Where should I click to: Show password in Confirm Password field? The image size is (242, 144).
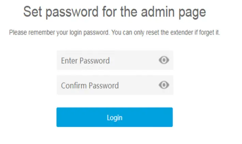click(x=164, y=85)
